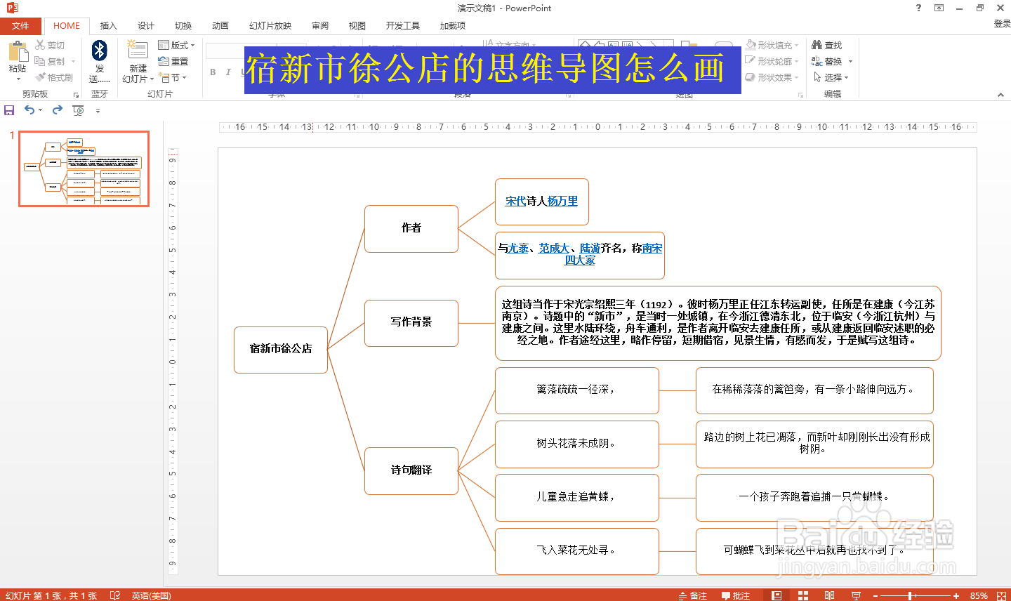The height and width of the screenshot is (601, 1011).
Task: Click the zoom slider handle
Action: [x=911, y=595]
